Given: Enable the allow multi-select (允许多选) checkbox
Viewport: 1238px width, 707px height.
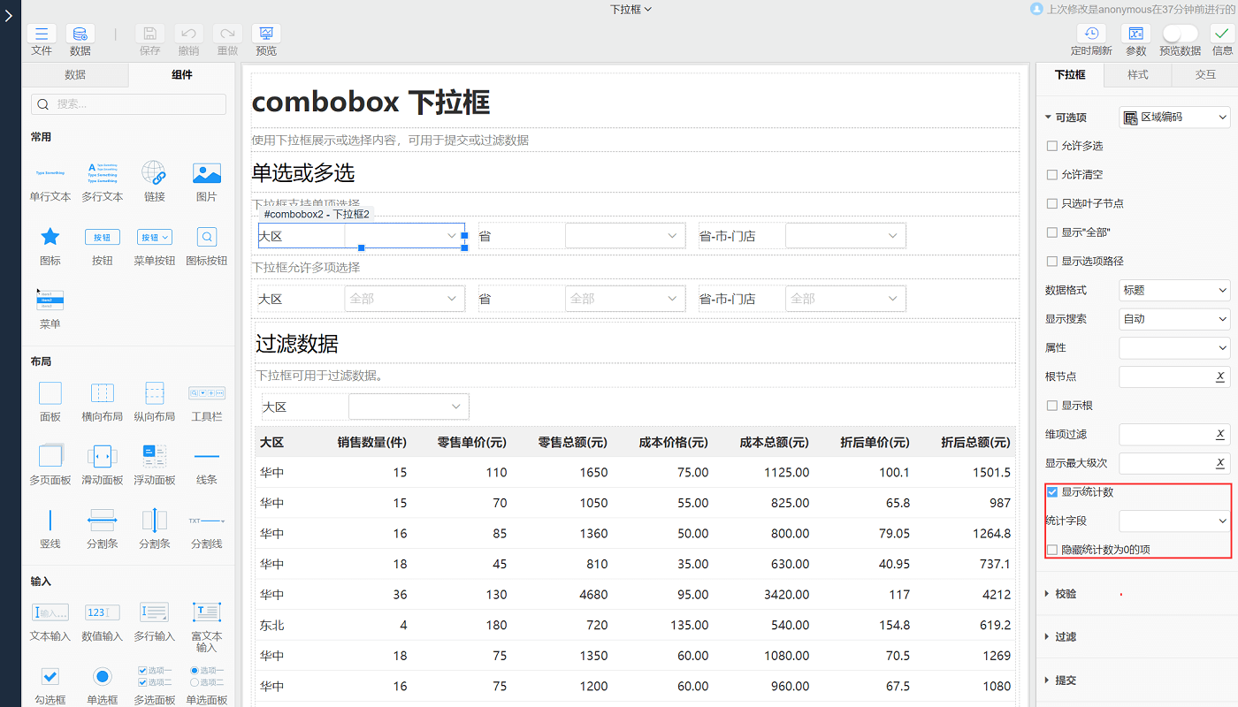Looking at the screenshot, I should 1052,146.
